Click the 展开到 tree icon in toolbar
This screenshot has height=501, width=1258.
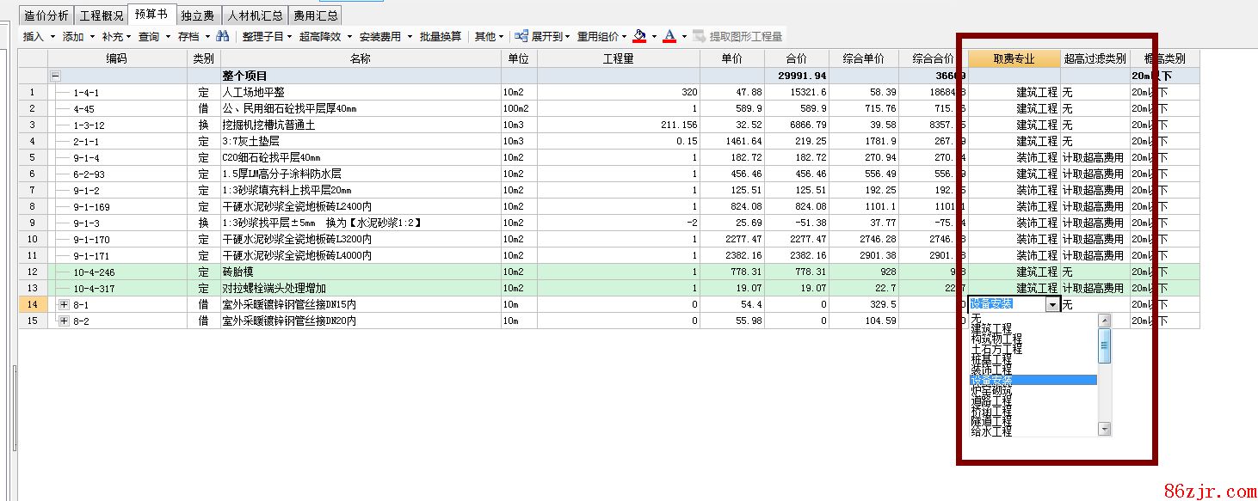click(521, 37)
